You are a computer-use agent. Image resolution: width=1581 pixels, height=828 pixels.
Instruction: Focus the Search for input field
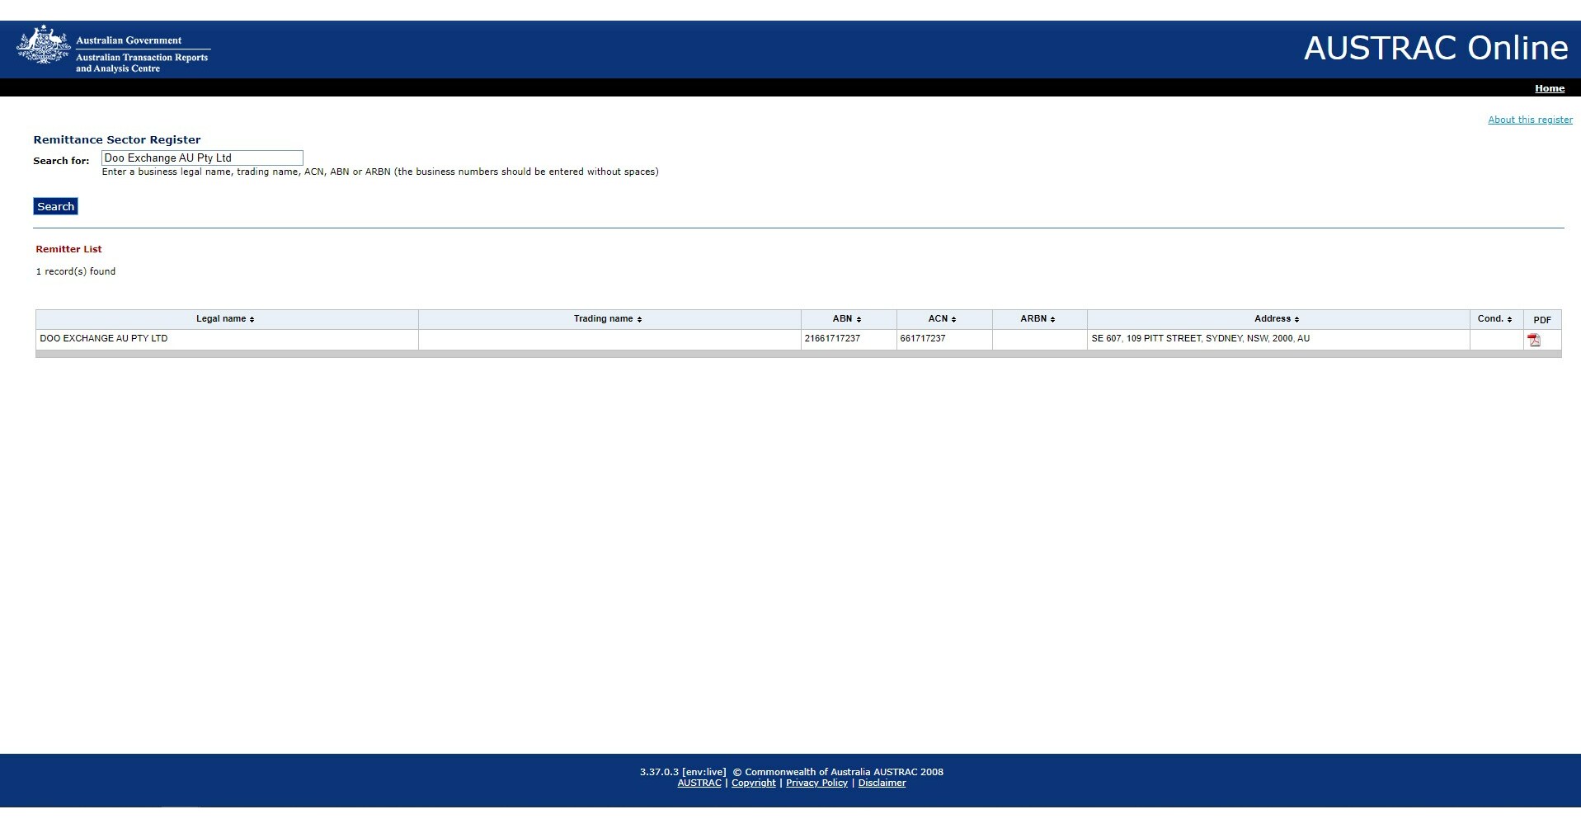point(202,158)
